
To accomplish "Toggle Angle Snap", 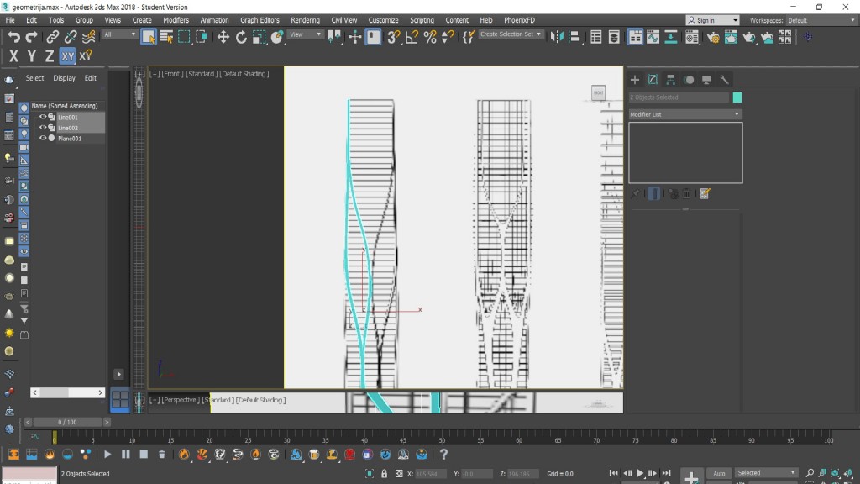I will coord(412,37).
